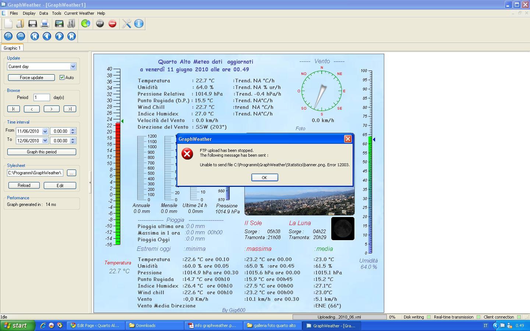Jump to first period blue arrow icon
Image resolution: width=530 pixels, height=331 pixels.
point(35,36)
